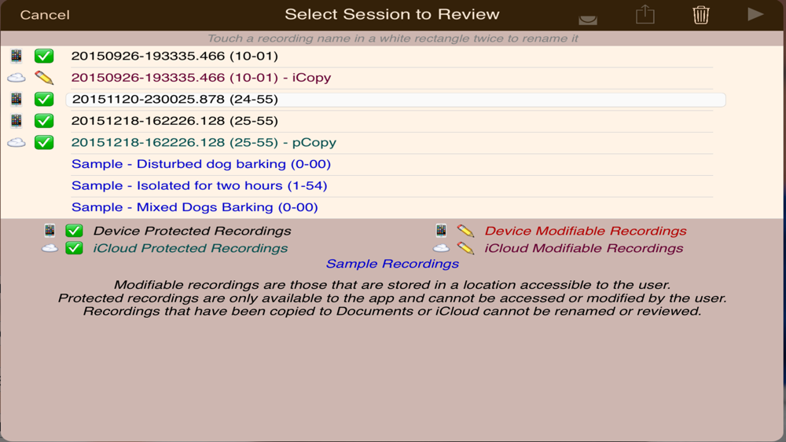This screenshot has height=442, width=786.
Task: Tap the Select Session to Review title
Action: (392, 14)
